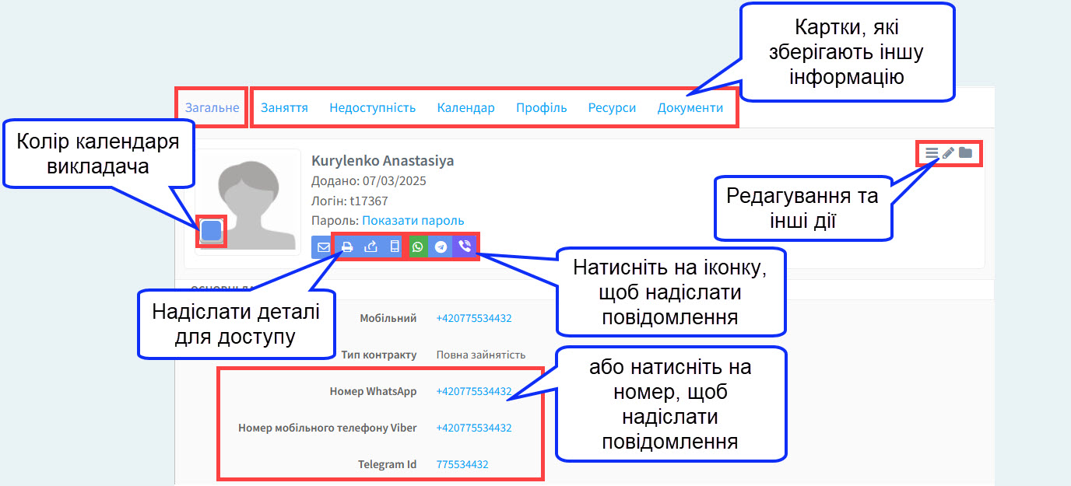
Task: Click the blue teacher calendar color square
Action: tap(211, 231)
